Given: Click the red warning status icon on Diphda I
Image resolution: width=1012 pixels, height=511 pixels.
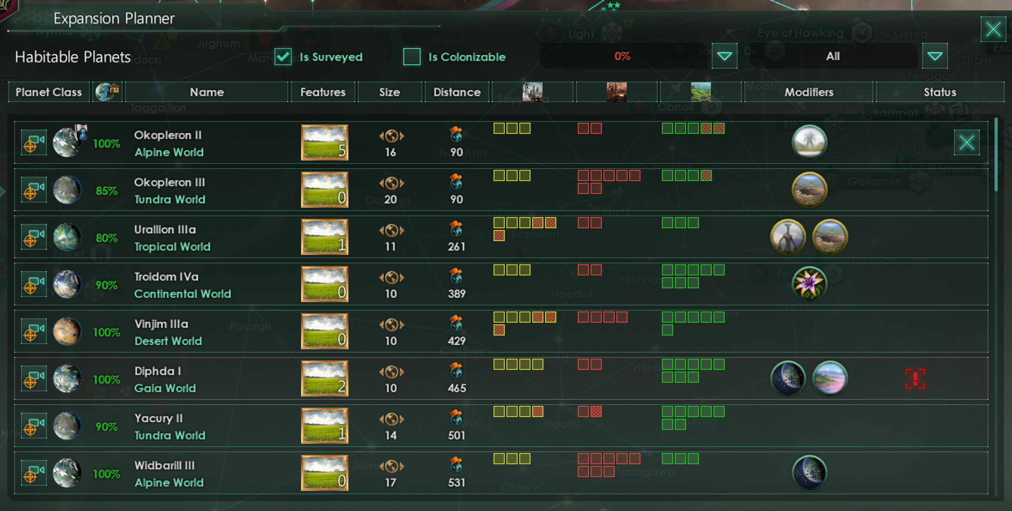Looking at the screenshot, I should pos(915,378).
